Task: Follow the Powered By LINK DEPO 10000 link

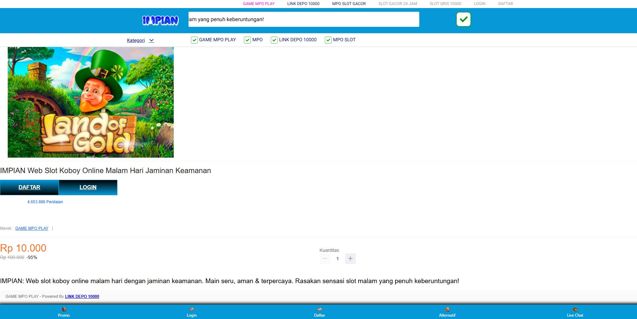Action: [82, 297]
